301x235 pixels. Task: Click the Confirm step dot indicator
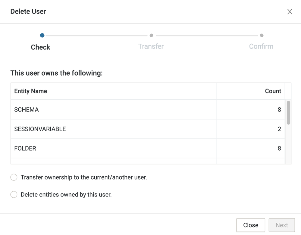tap(262, 35)
